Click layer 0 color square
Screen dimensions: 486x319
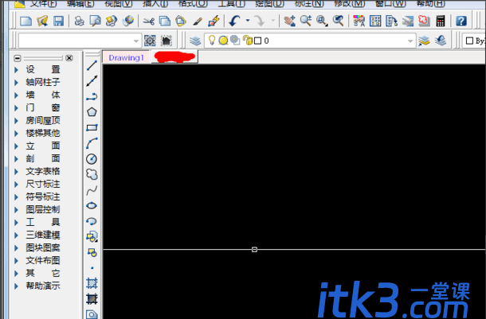pyautogui.click(x=257, y=41)
